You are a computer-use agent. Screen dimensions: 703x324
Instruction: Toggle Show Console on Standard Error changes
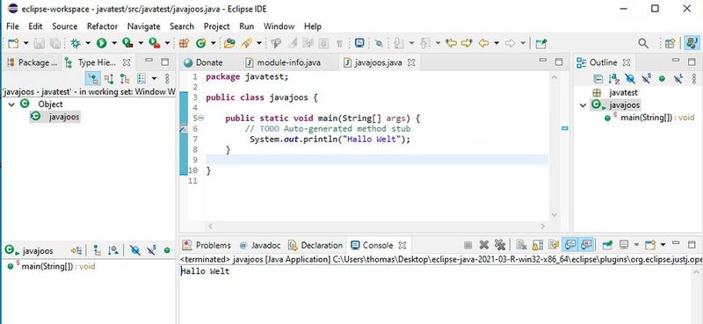pos(586,245)
